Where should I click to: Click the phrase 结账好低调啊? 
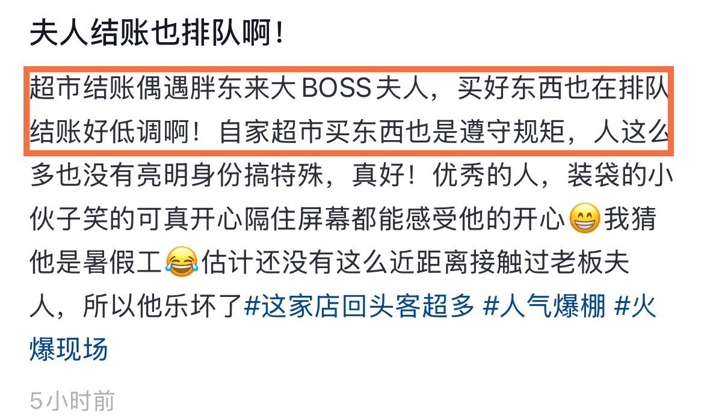(114, 132)
